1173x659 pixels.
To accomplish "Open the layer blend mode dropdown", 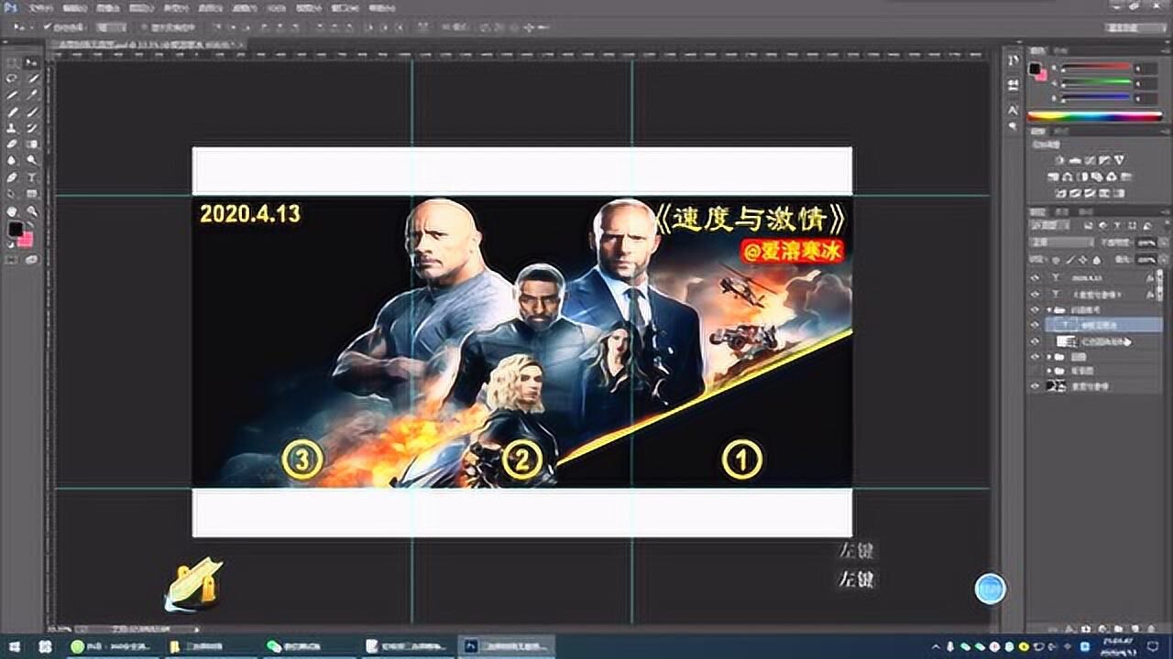I will click(1061, 243).
